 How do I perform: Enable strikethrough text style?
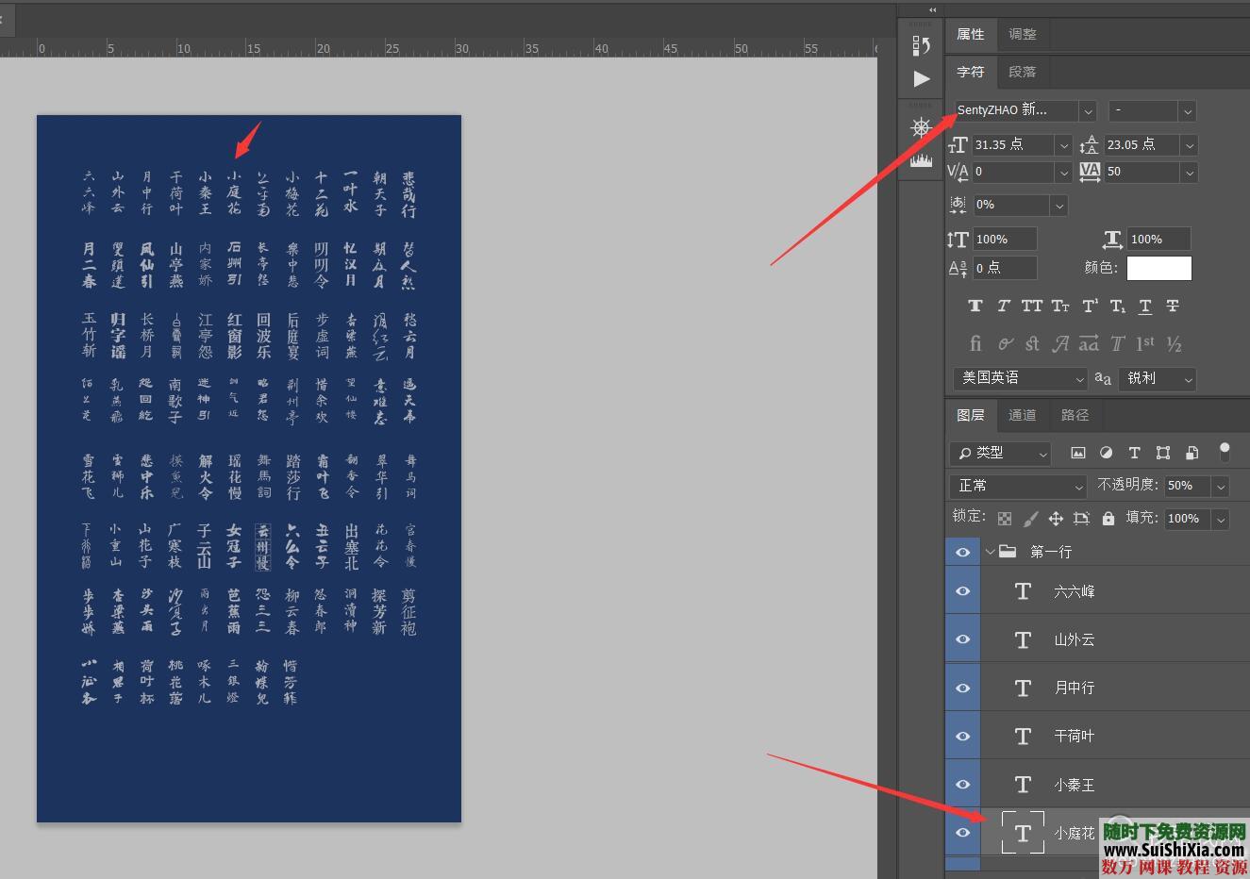click(1173, 306)
